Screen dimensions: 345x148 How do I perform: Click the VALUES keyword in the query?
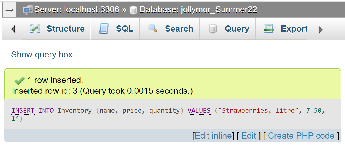[199, 111]
